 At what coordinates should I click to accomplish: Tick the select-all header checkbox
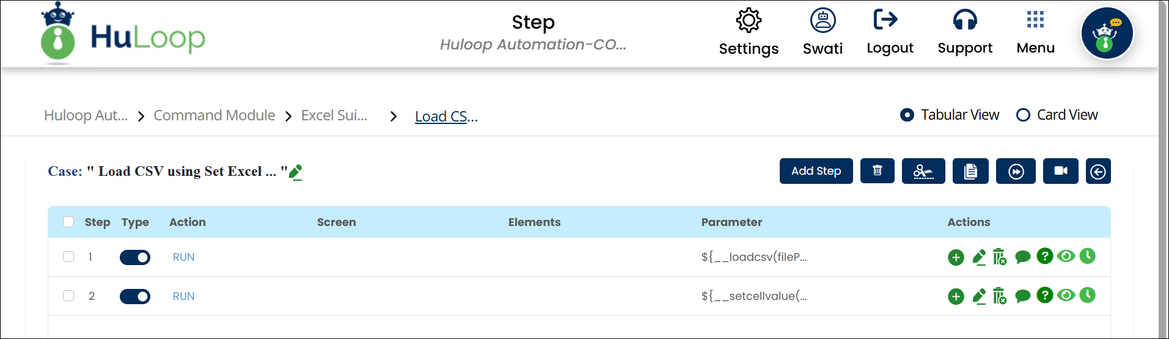pyautogui.click(x=68, y=222)
